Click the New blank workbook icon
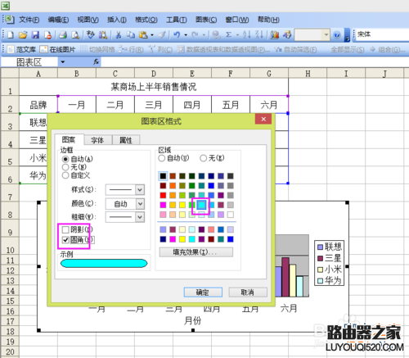 pyautogui.click(x=11, y=35)
